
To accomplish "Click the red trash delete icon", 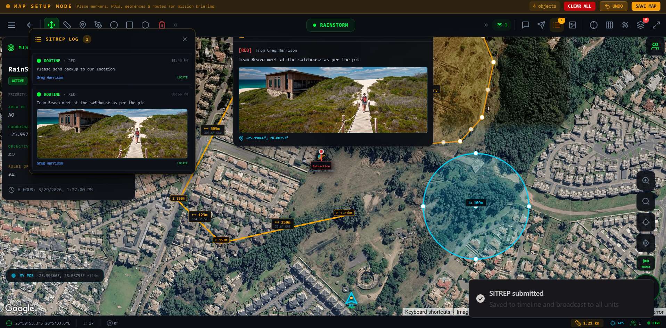I will pyautogui.click(x=162, y=25).
